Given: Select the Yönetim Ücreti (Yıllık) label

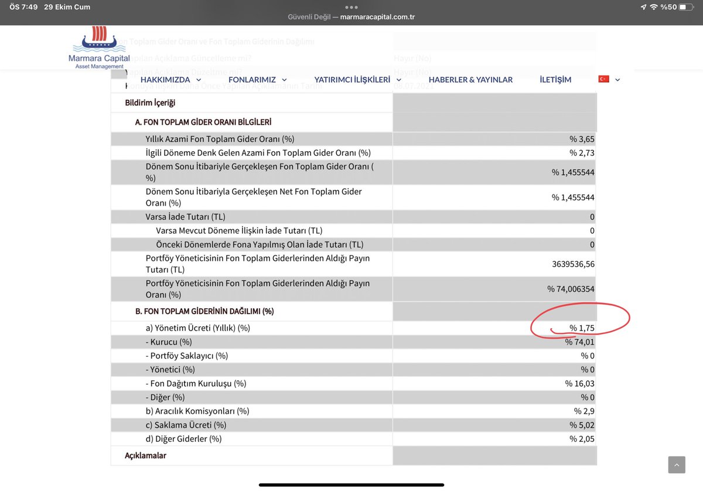Looking at the screenshot, I should (198, 328).
